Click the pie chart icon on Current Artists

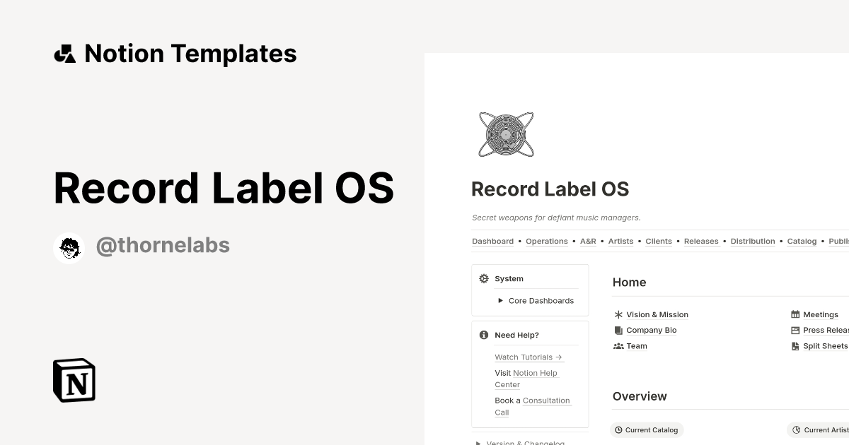click(797, 429)
